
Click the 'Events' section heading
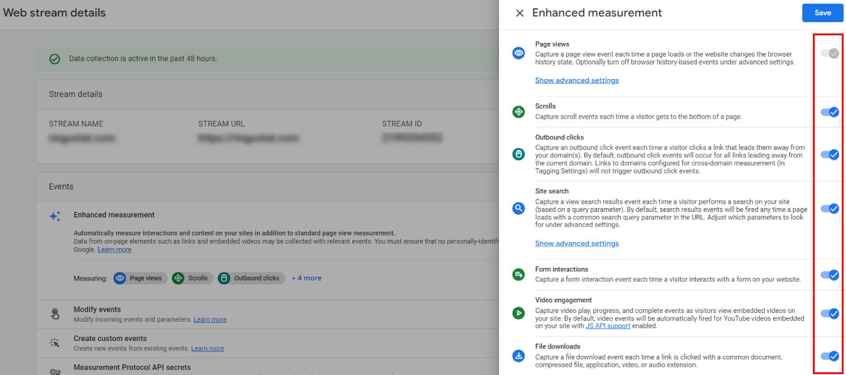coord(61,187)
